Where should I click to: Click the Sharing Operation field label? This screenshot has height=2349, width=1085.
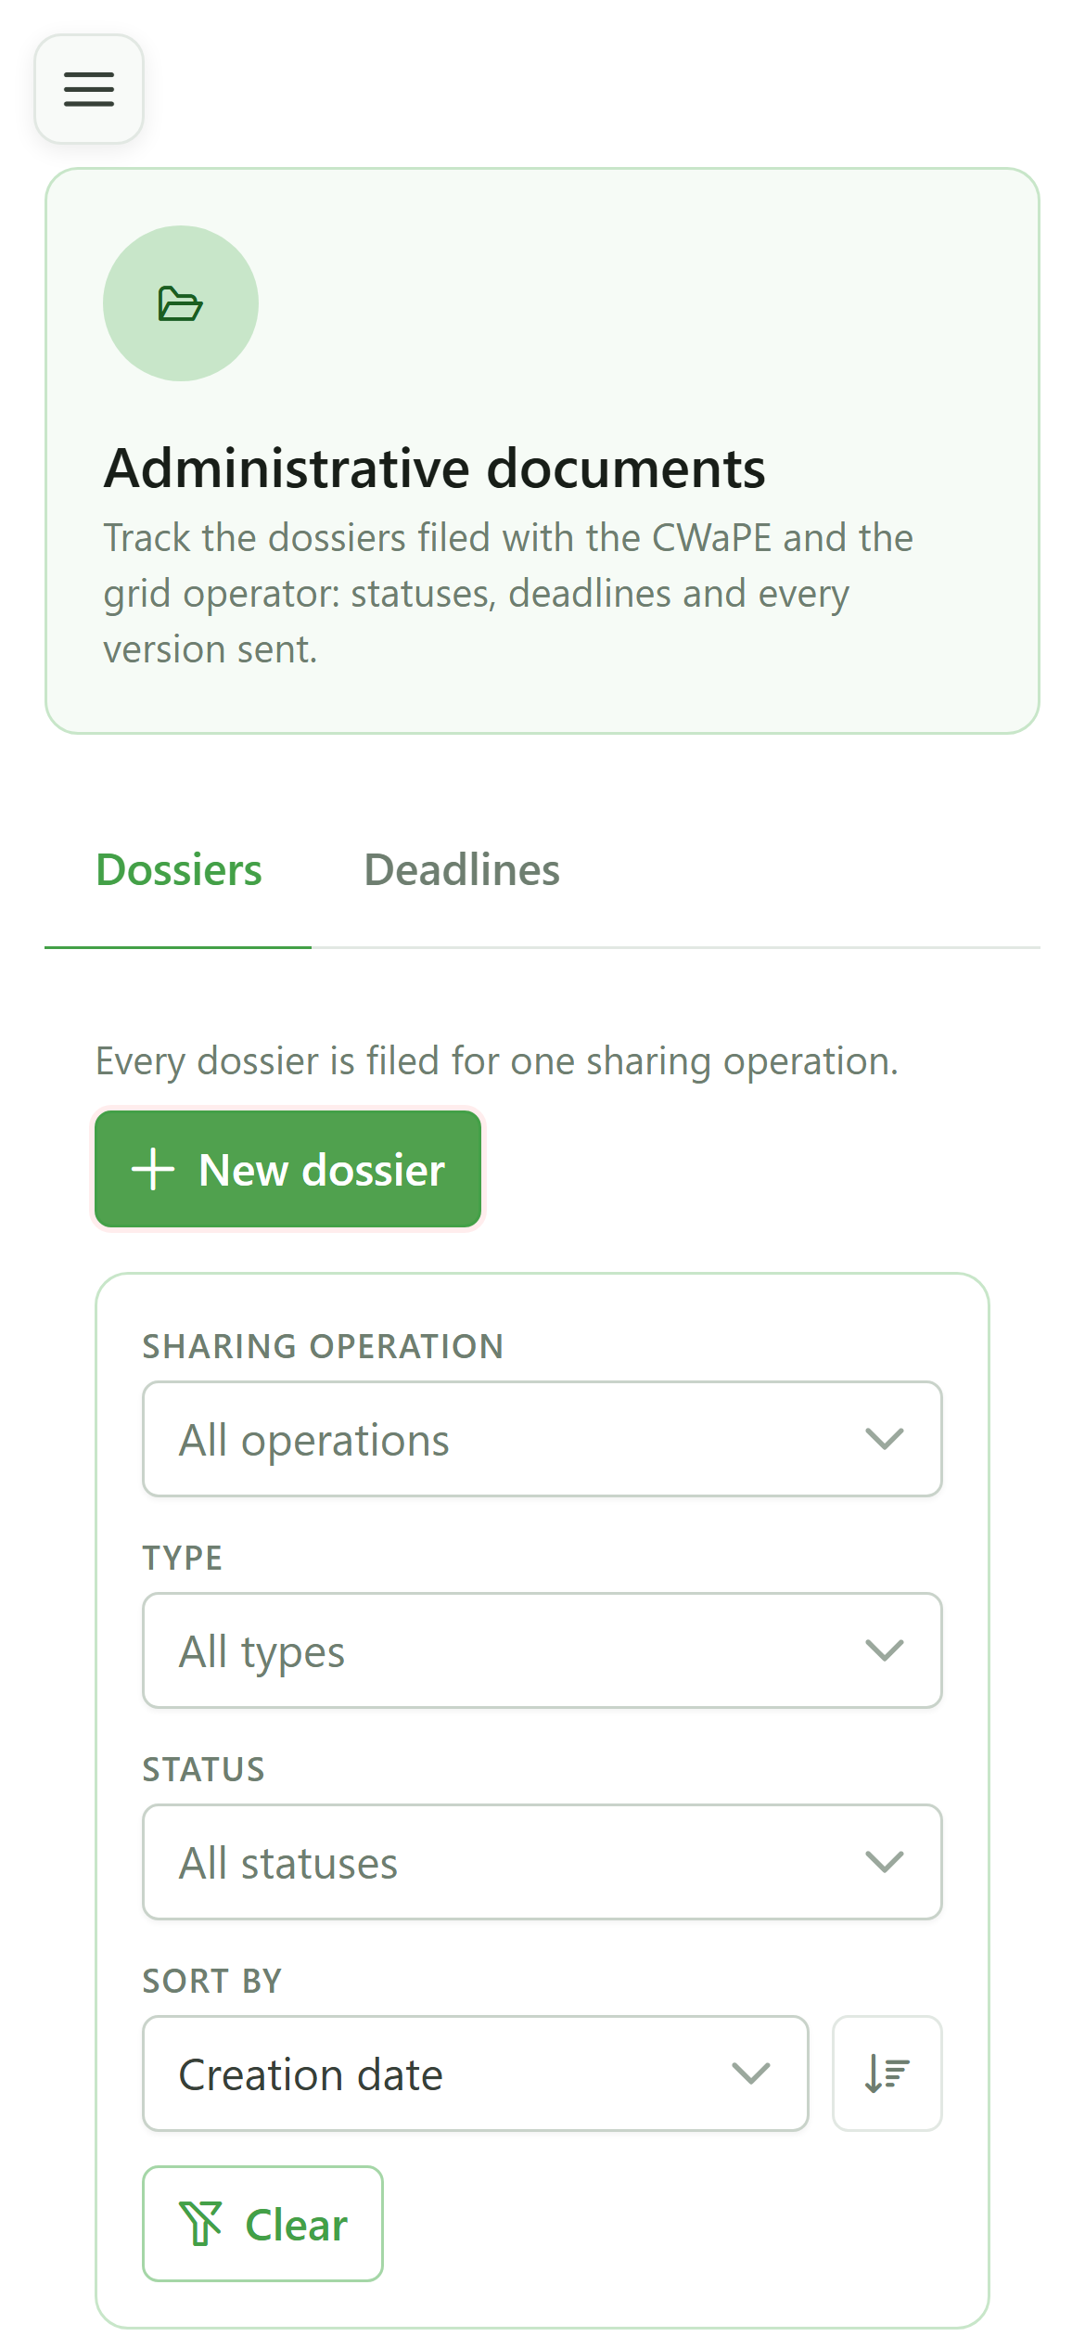[x=323, y=1346]
